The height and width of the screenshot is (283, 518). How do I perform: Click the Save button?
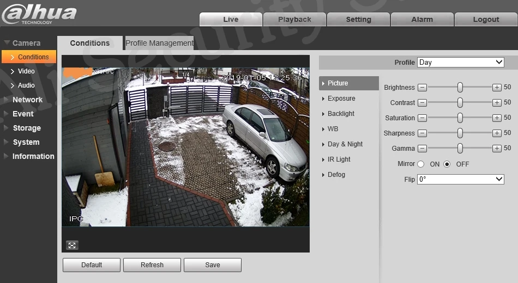(x=213, y=265)
